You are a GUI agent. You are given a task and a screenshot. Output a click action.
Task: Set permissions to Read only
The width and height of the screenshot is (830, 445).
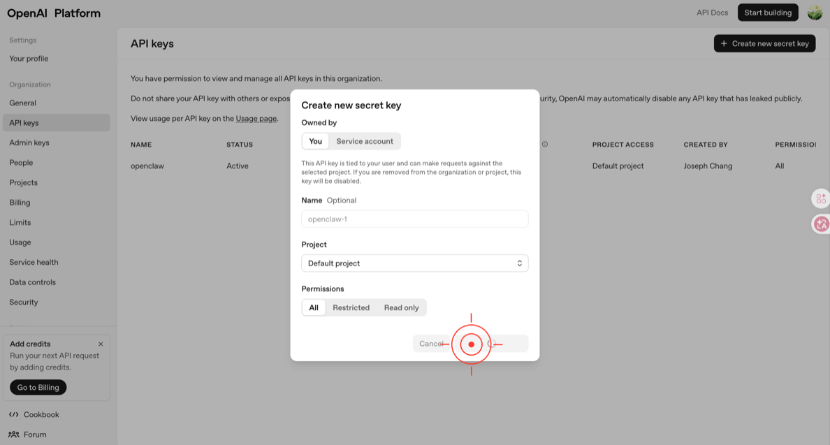401,307
